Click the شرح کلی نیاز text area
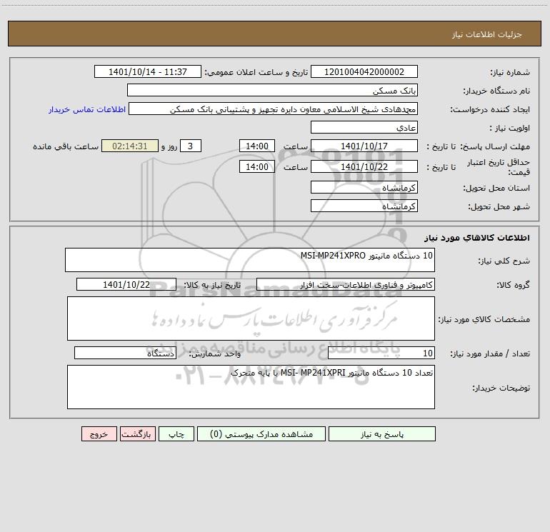This screenshot has width=550, height=532. 250,260
